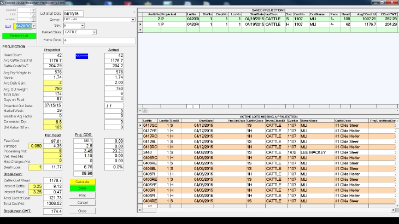
Task: Click the question mark beside Division
Action: click(x=32, y=10)
